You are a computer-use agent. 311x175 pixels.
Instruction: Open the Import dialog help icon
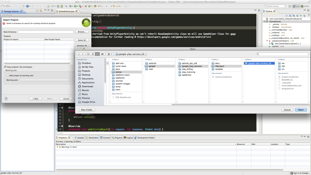click(6, 98)
